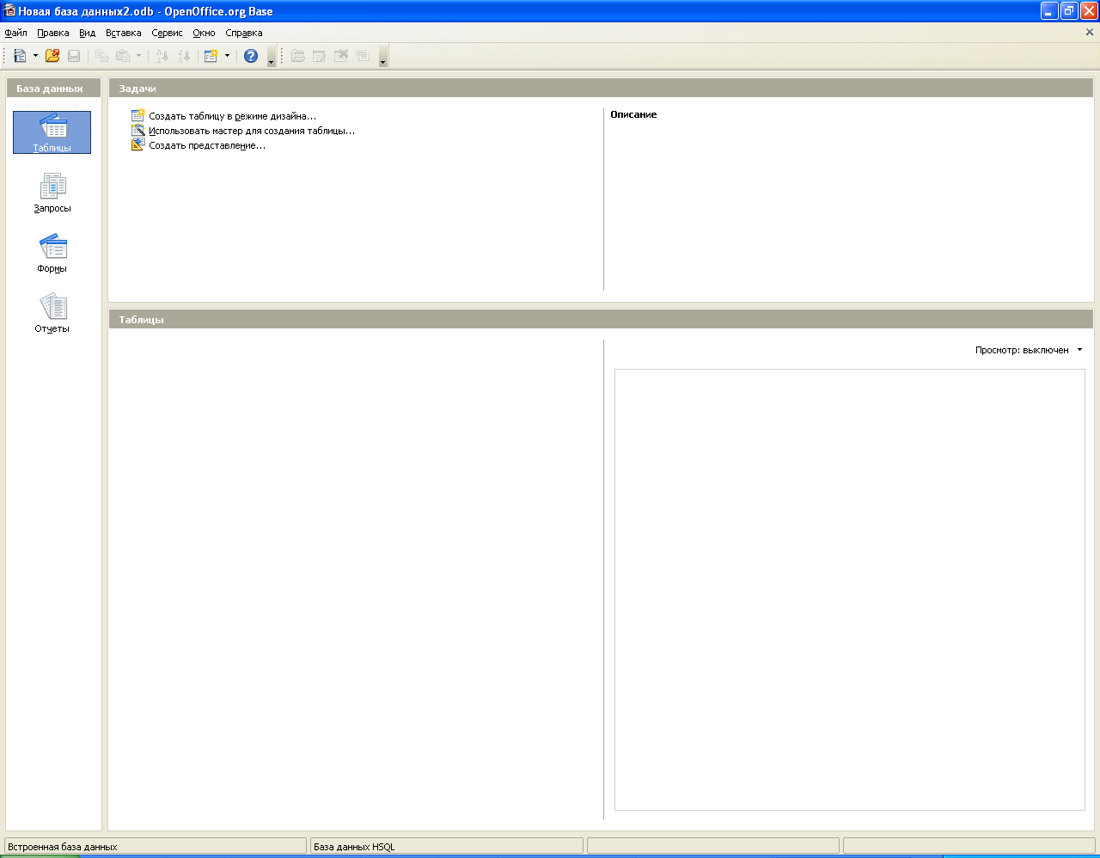The image size is (1100, 858).
Task: Click the База данных HSQL status field
Action: [x=447, y=847]
